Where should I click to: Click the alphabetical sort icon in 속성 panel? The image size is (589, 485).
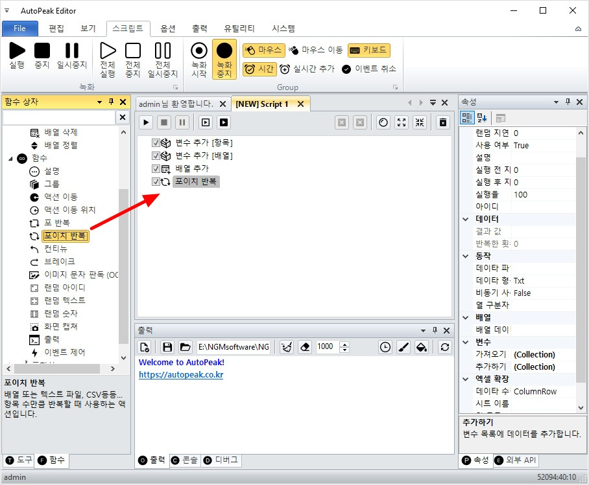(482, 118)
